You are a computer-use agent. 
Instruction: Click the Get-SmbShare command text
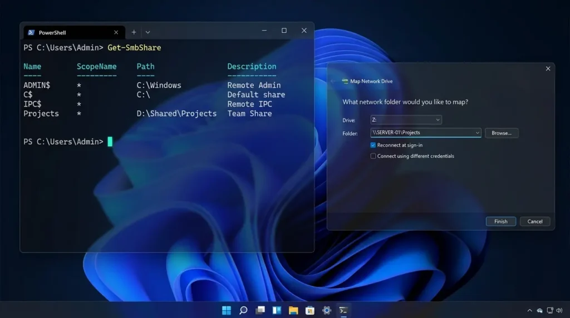point(134,48)
